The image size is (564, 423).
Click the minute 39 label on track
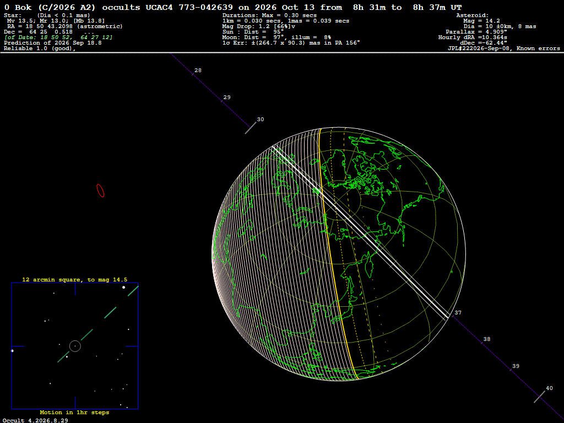pos(516,366)
